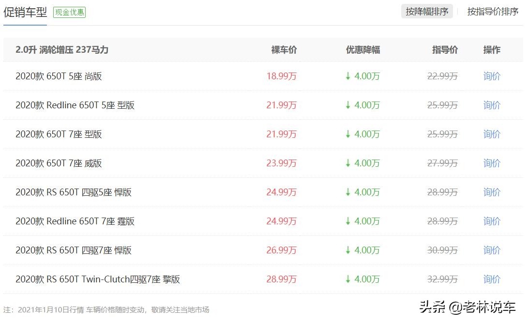This screenshot has width=525, height=323.
Task: Click the 32.99万 guide price
Action: (x=442, y=279)
